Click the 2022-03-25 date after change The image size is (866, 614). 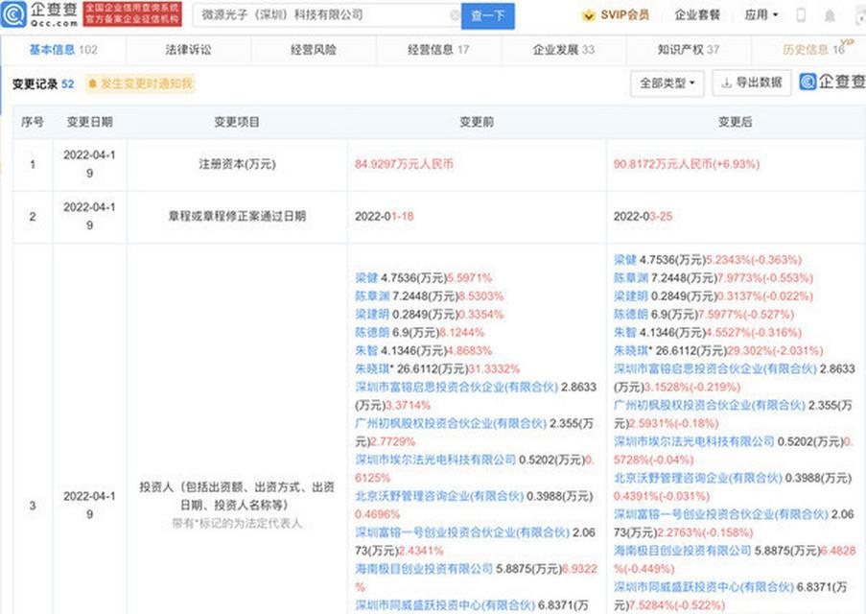pos(643,216)
